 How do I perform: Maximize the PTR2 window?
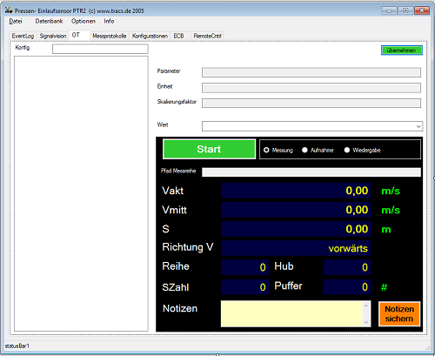(x=405, y=10)
